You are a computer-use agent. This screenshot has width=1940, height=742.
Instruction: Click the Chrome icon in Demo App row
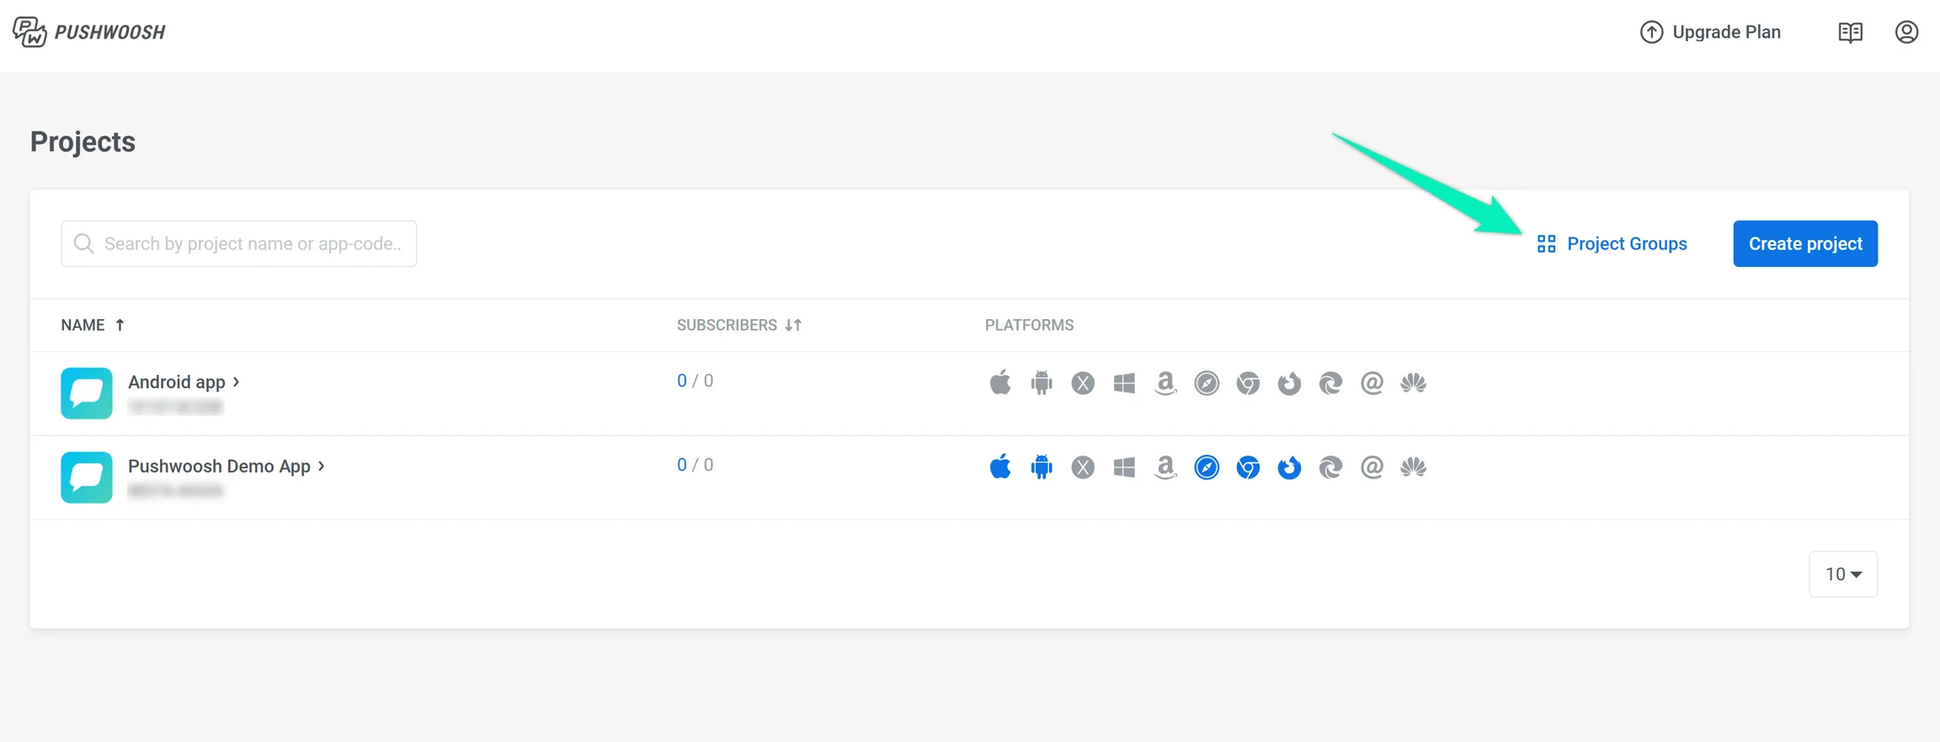[1248, 467]
